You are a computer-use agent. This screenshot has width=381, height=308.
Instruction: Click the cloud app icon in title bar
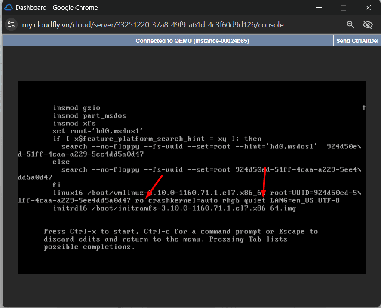(x=9, y=8)
